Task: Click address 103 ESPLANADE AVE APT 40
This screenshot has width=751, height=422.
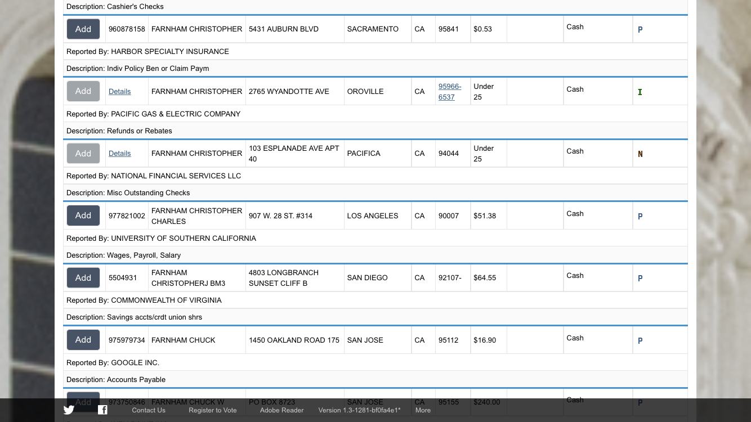Action: point(294,154)
